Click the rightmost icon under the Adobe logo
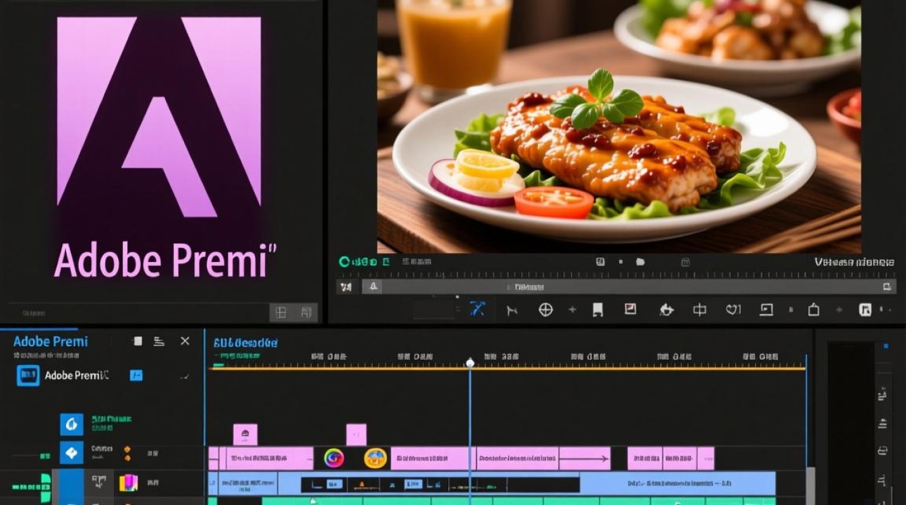The height and width of the screenshot is (505, 906). [306, 312]
